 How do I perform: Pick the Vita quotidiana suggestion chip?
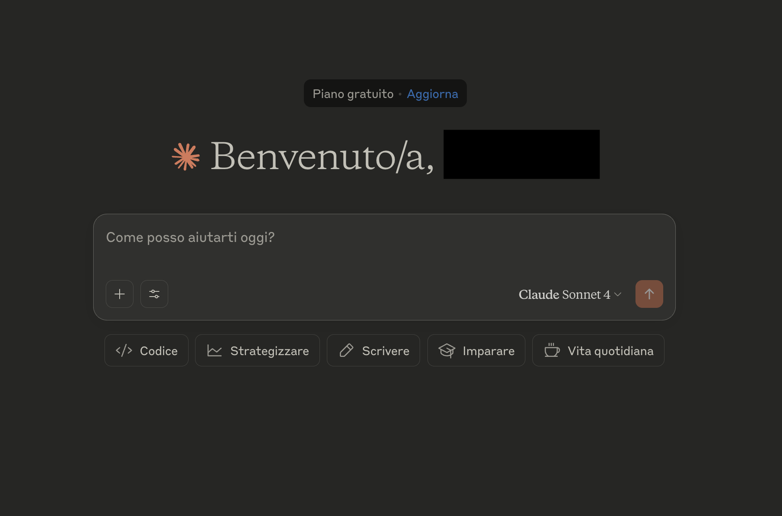(x=598, y=350)
